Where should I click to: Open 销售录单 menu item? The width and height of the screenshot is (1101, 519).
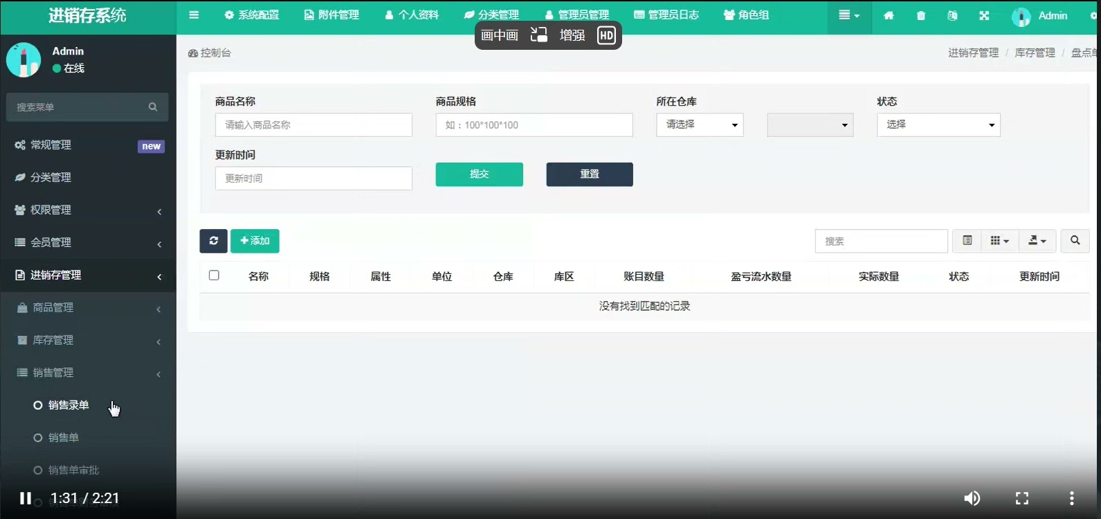[69, 405]
